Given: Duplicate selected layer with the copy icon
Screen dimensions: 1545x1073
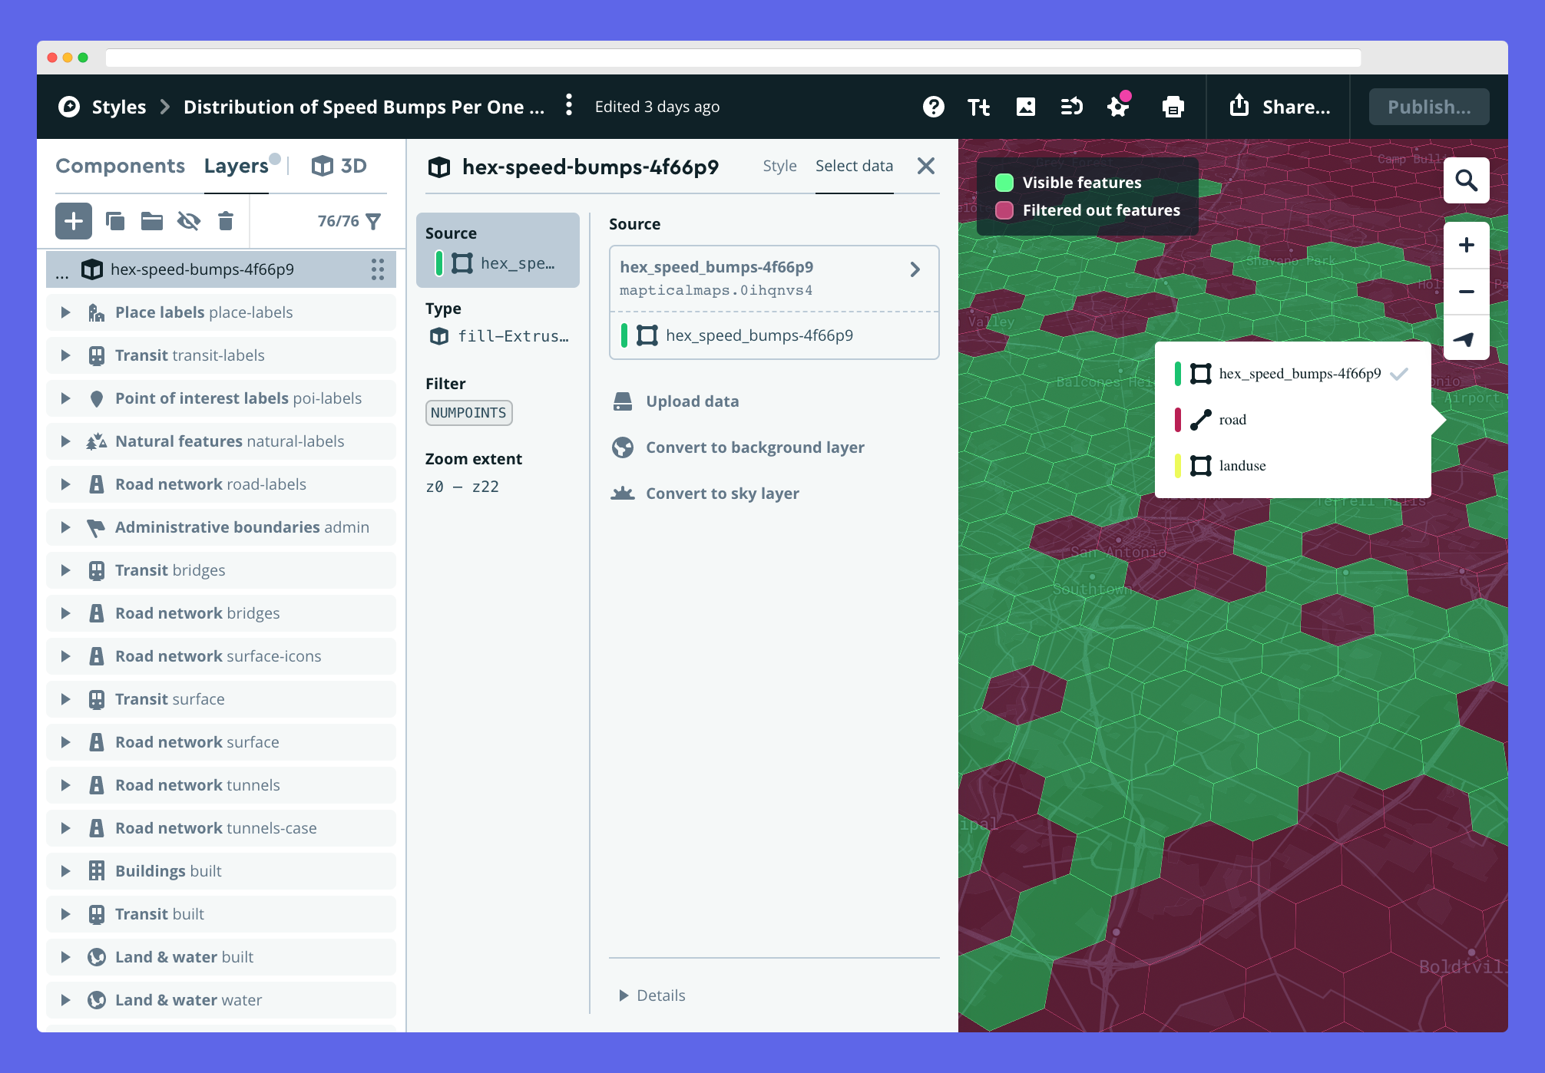Looking at the screenshot, I should pos(115,222).
